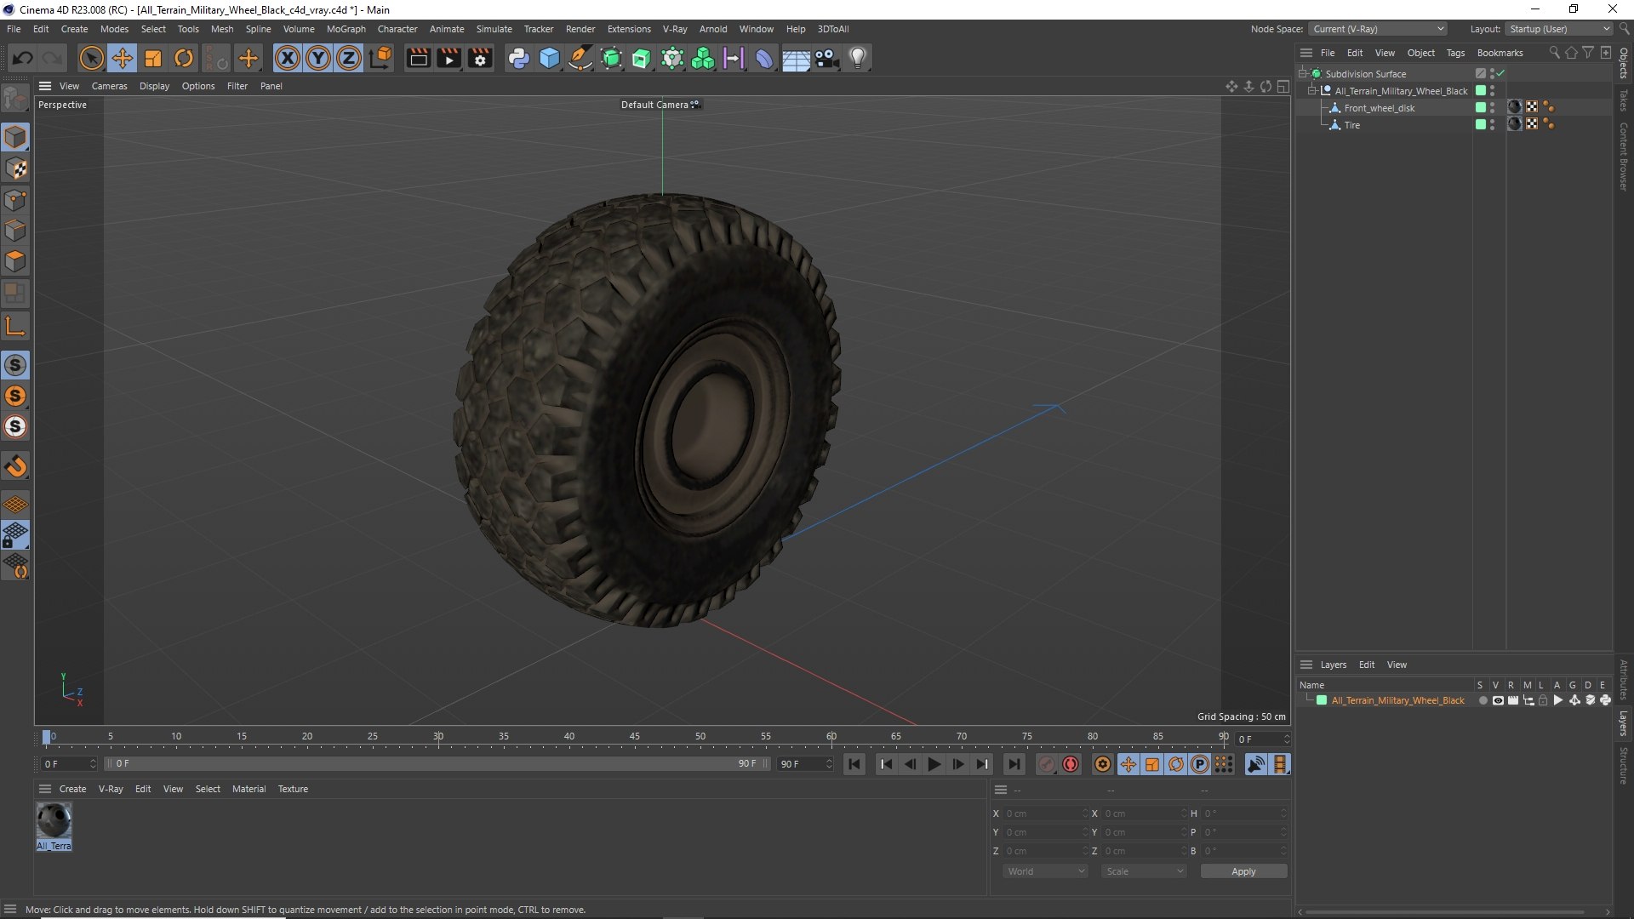Toggle Z axis lock

tap(349, 59)
